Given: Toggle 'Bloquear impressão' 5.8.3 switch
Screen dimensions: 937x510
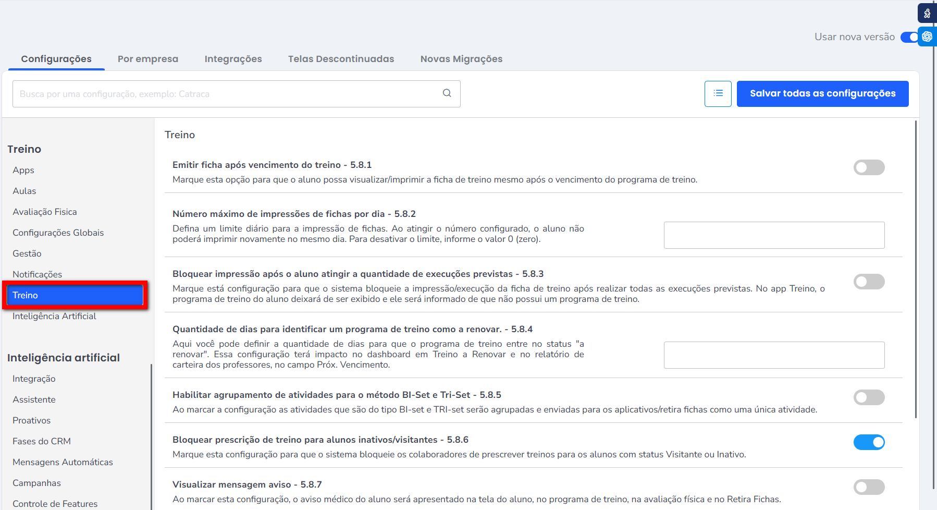Looking at the screenshot, I should [869, 282].
